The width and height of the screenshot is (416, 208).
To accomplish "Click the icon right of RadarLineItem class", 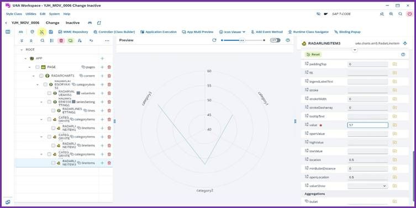I will (405, 43).
